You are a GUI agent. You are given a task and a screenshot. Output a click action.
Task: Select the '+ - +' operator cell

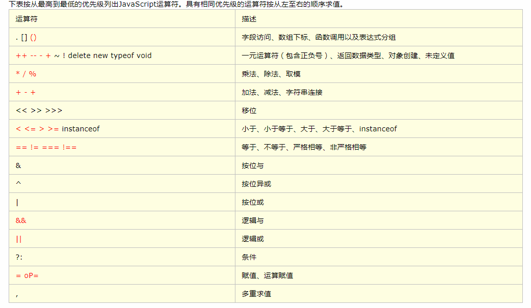[x=122, y=92]
